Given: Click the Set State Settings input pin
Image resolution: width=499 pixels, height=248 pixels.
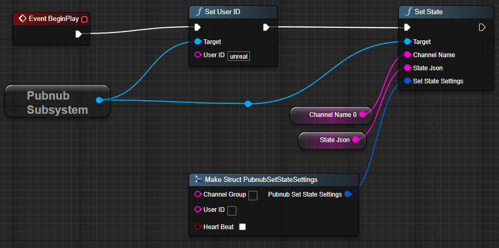Looking at the screenshot, I should (x=407, y=81).
